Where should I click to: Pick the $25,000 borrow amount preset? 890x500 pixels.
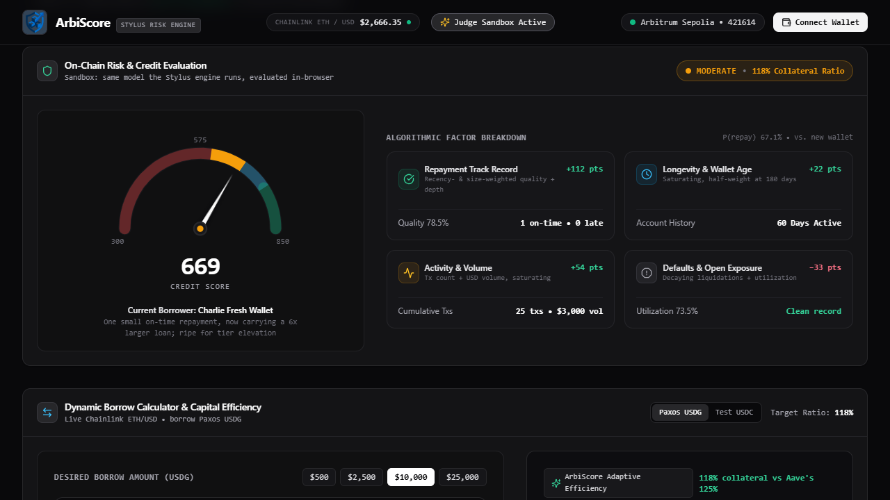[462, 477]
